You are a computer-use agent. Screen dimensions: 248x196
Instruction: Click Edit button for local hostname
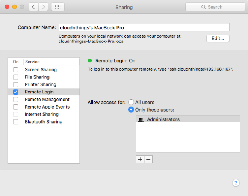point(218,38)
